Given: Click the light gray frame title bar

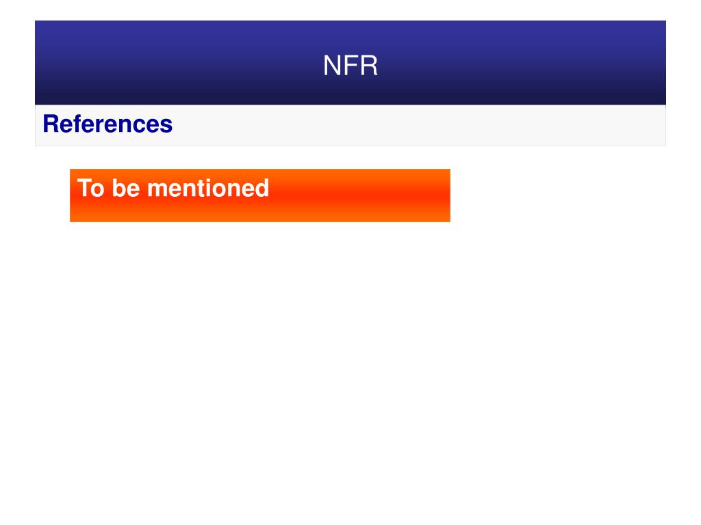Looking at the screenshot, I should [350, 126].
